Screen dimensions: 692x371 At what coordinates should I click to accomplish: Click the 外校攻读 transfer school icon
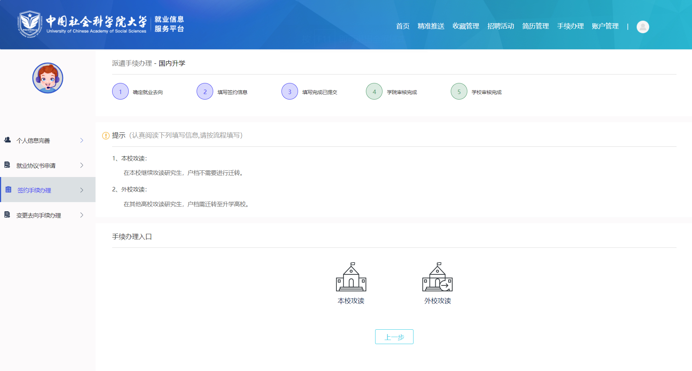[437, 277]
